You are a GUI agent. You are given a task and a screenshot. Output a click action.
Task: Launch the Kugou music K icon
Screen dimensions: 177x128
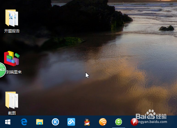pos(55,122)
